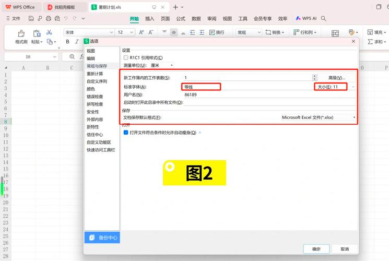Select 快速访问工具栏 in options sidebar
The height and width of the screenshot is (261, 389).
point(101,150)
